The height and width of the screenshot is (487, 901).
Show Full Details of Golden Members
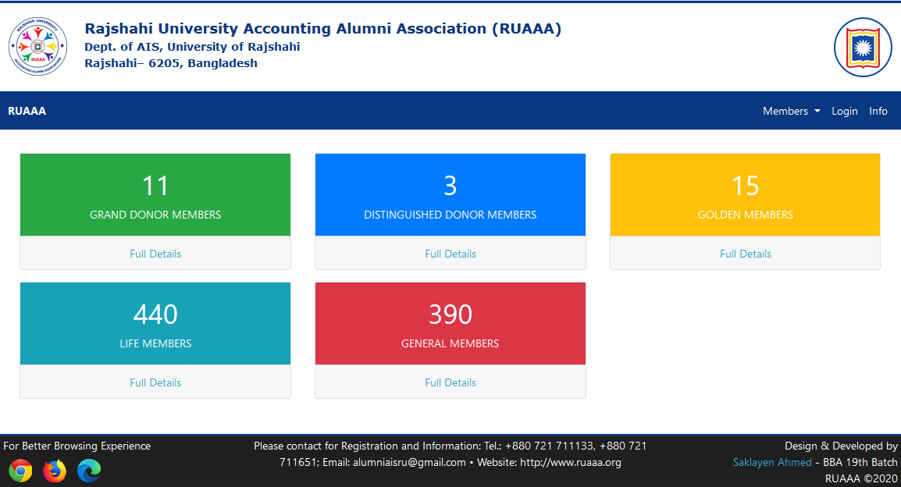[746, 254]
